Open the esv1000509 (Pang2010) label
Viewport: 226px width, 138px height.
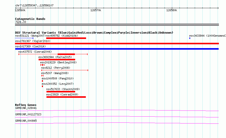(58, 78)
